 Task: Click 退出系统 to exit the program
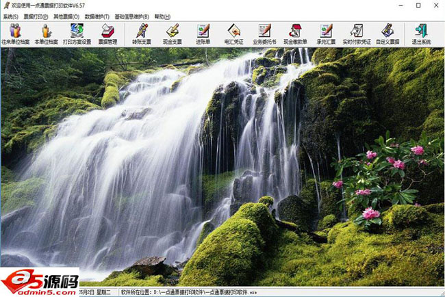(x=422, y=34)
